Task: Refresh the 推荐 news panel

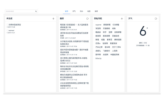Action: tap(87, 19)
